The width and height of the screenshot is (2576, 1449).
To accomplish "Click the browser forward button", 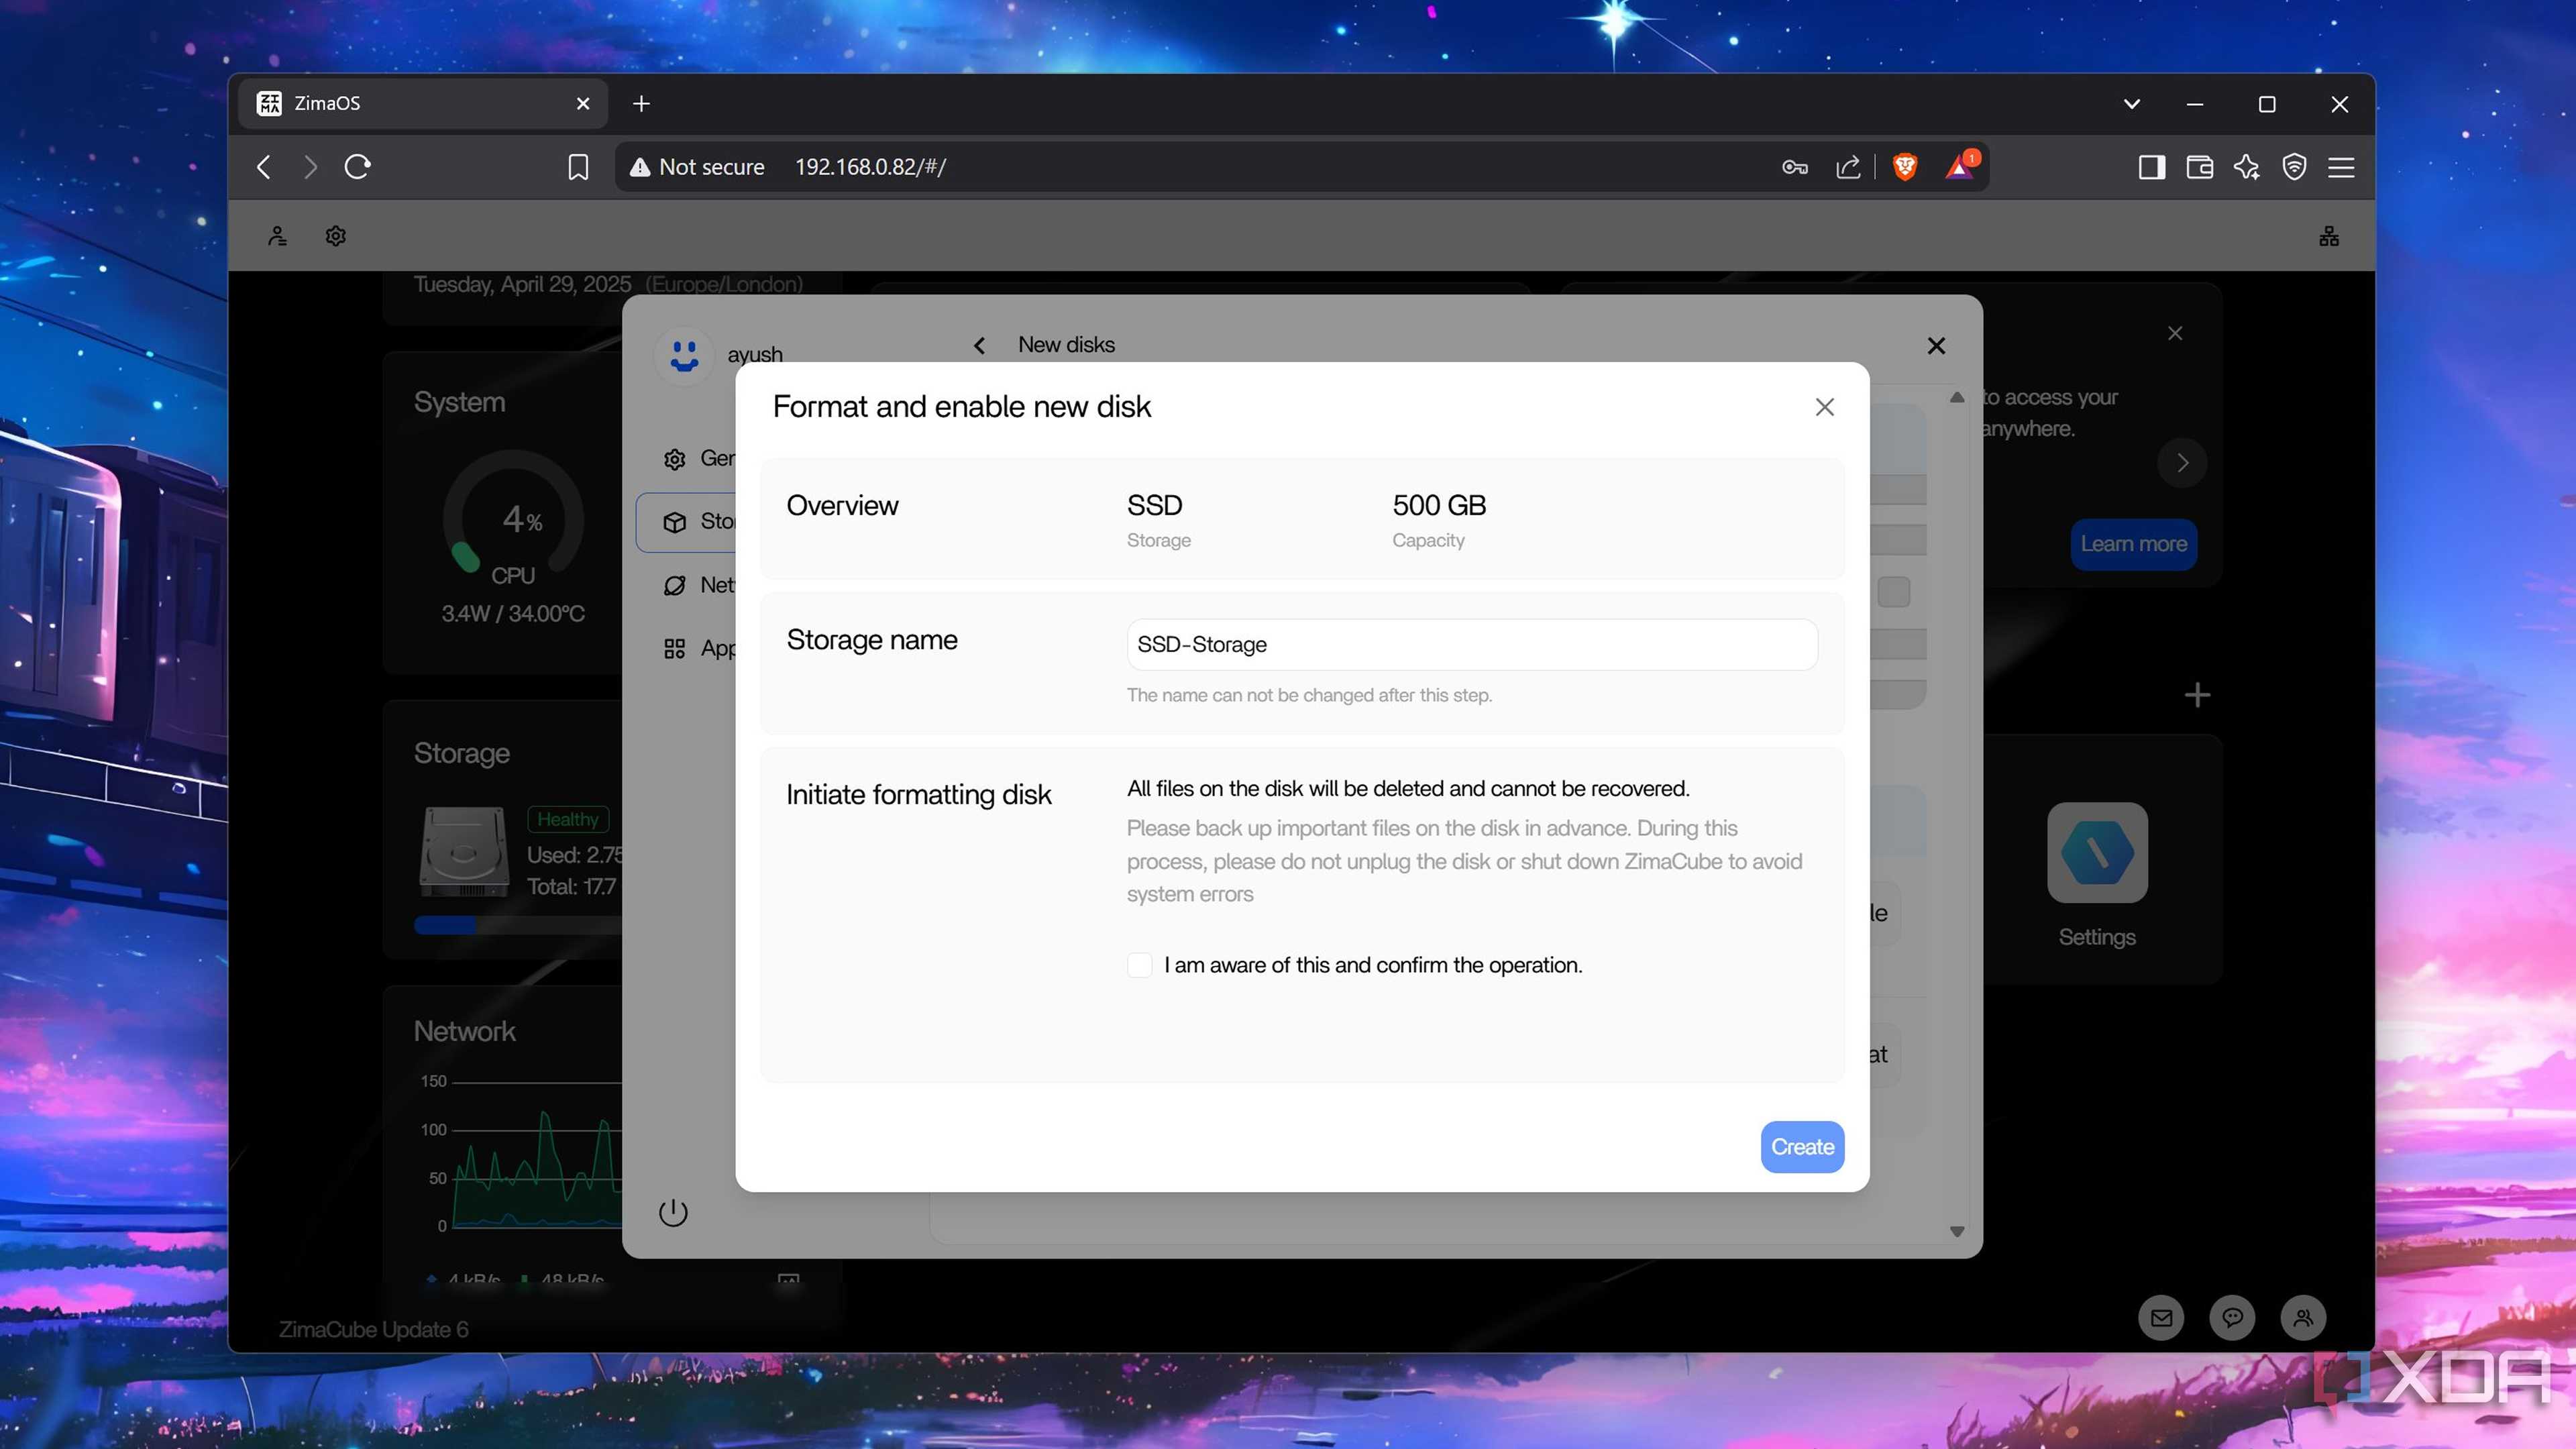I will (310, 167).
